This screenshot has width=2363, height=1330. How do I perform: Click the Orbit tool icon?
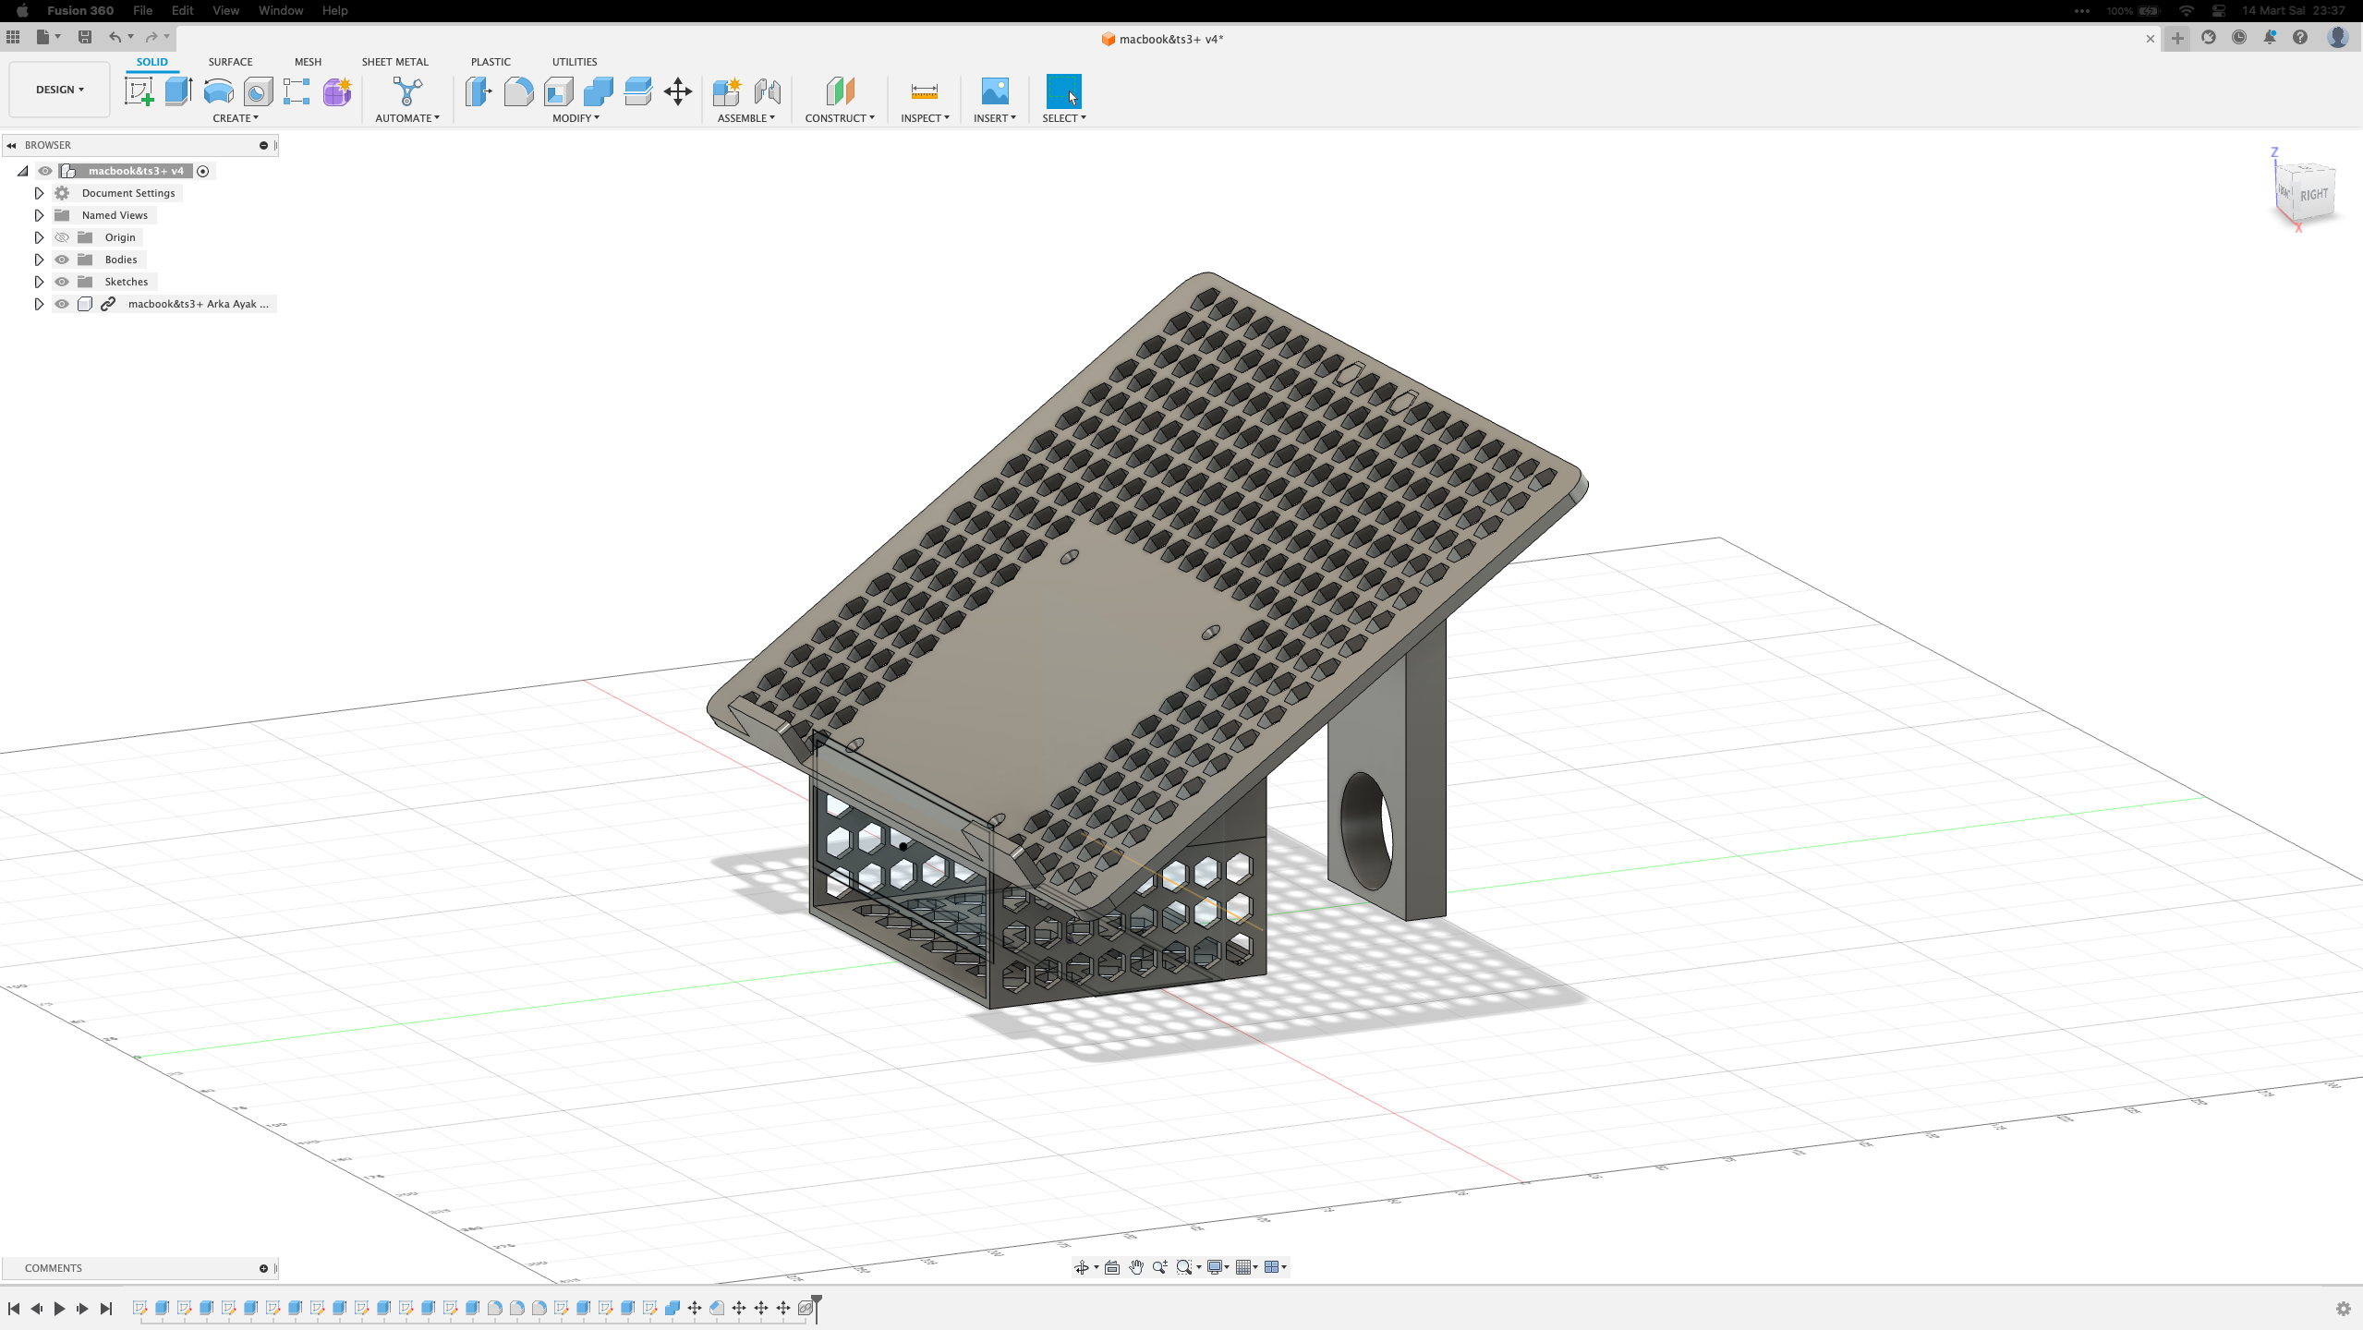(x=1082, y=1267)
